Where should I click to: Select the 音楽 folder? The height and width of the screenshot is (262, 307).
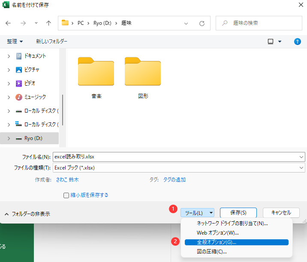click(x=96, y=77)
